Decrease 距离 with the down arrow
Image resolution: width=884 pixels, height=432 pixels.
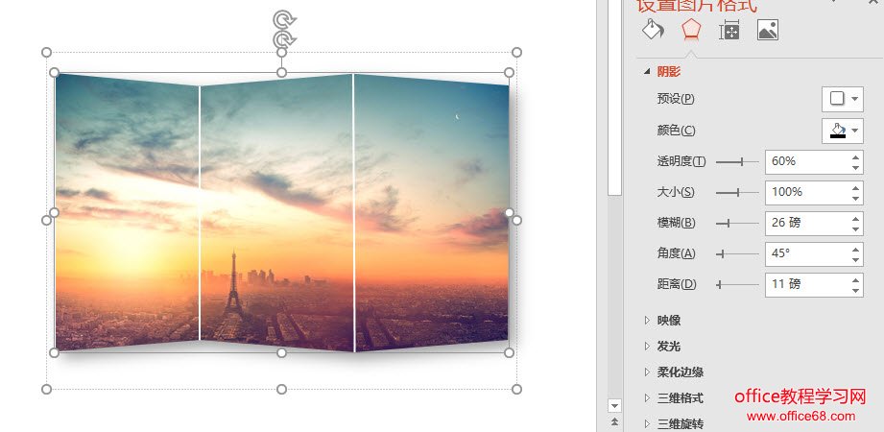[856, 291]
